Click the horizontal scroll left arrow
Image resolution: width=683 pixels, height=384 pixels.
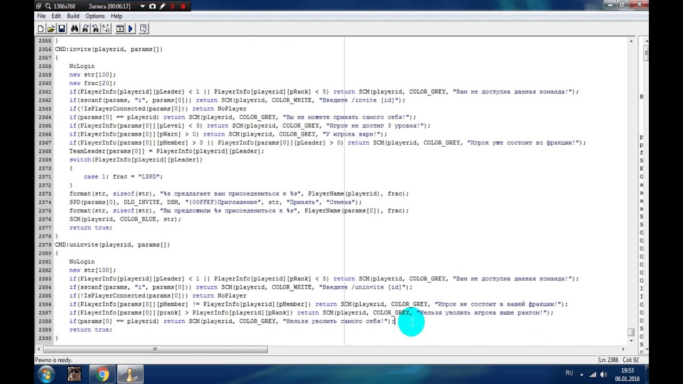pos(39,349)
